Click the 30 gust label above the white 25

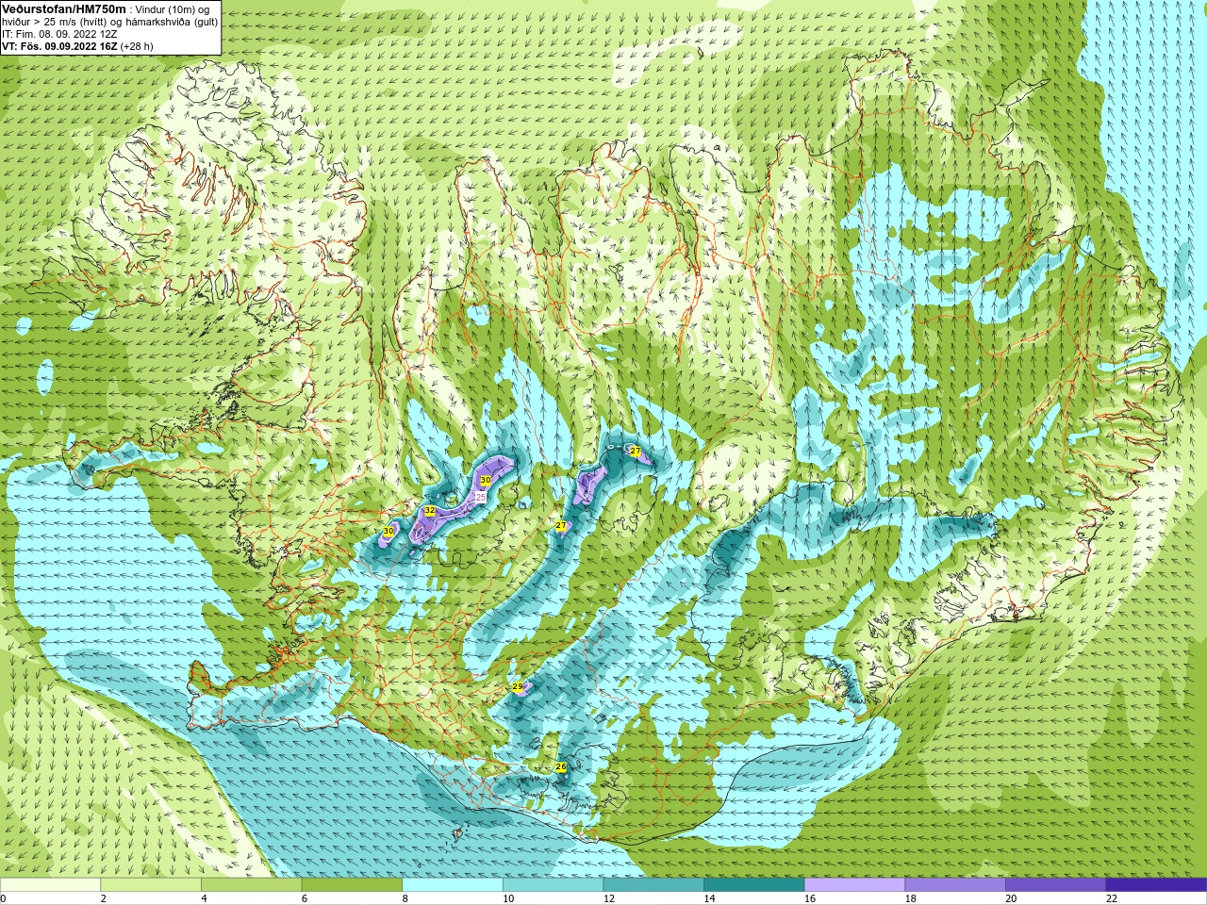tap(485, 481)
